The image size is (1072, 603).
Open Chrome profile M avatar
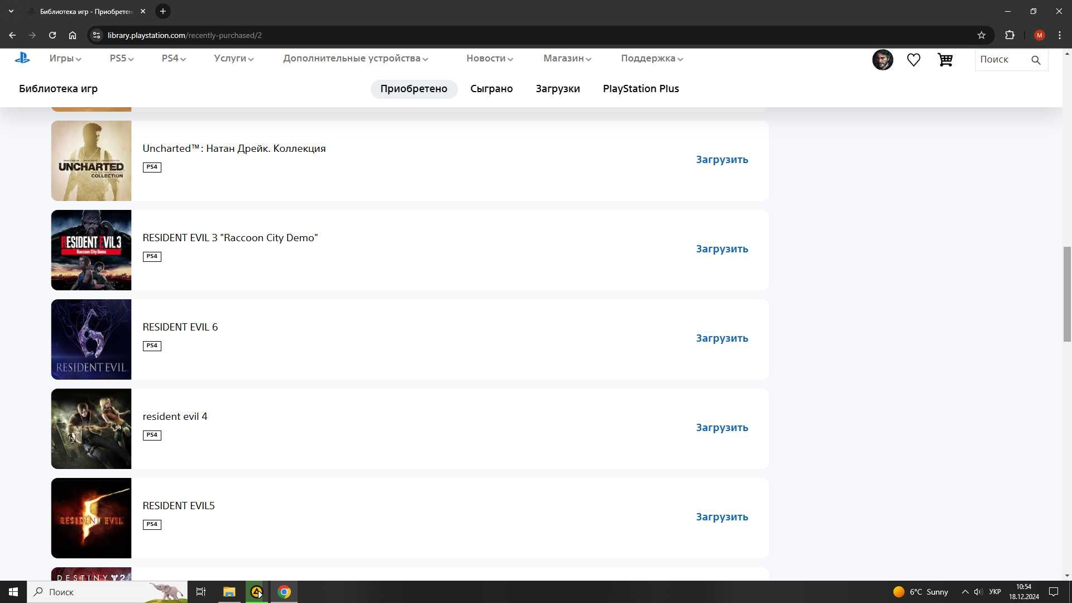(1039, 35)
